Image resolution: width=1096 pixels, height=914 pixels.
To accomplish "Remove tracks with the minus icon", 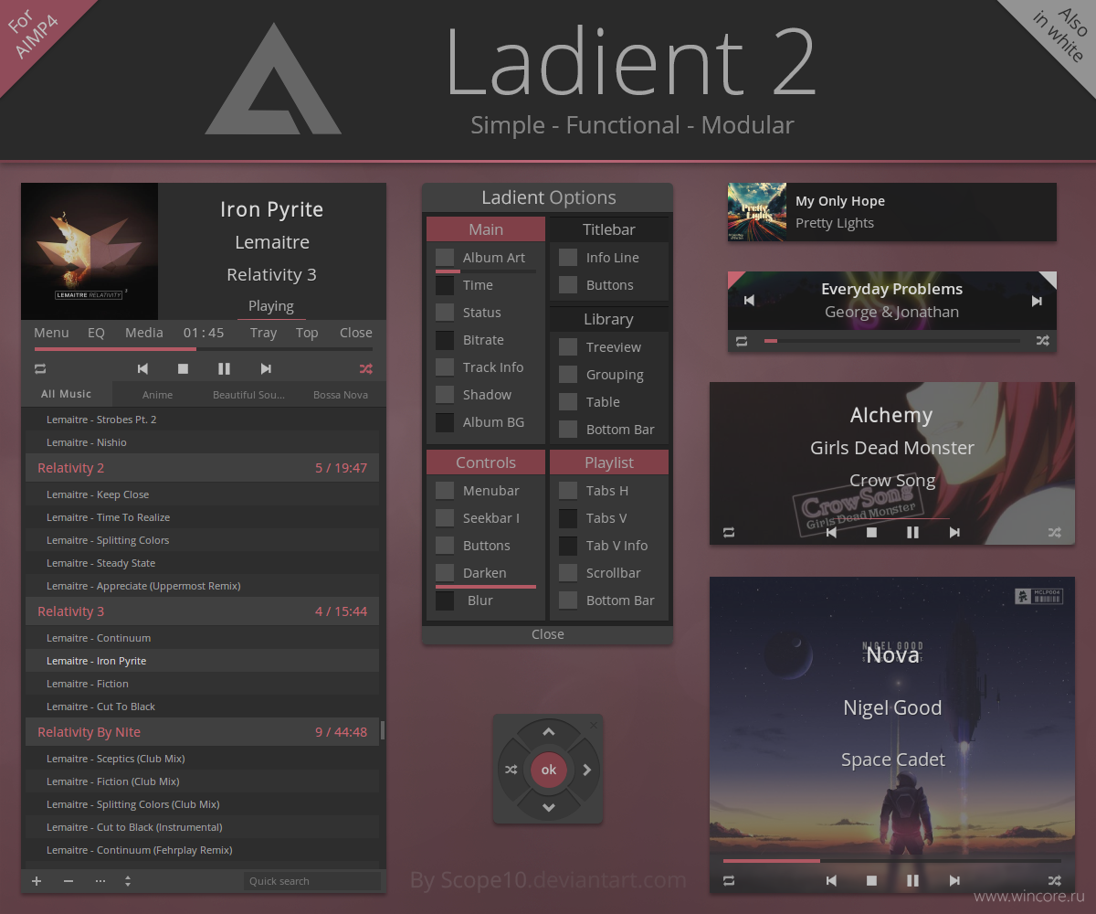I will click(x=68, y=881).
